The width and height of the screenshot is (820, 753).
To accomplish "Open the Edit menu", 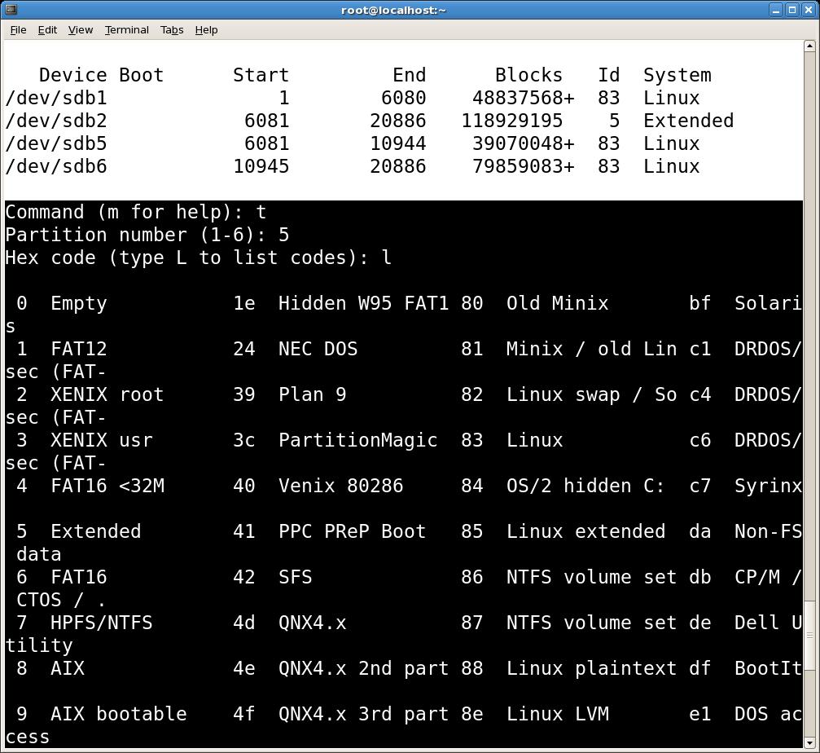I will (x=46, y=29).
